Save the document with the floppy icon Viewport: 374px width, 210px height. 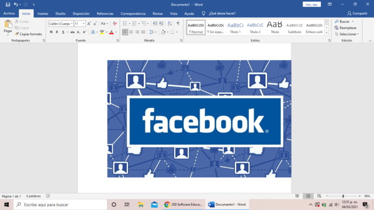pyautogui.click(x=8, y=5)
